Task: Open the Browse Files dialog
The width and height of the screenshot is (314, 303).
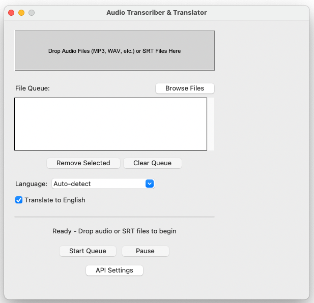Action: coord(185,88)
